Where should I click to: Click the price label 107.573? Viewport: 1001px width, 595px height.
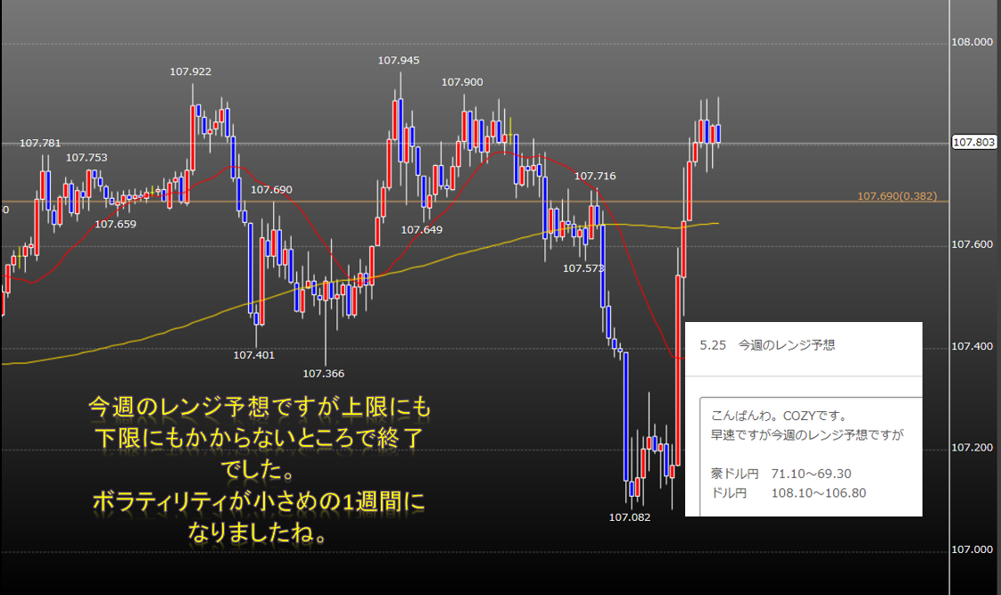[583, 269]
